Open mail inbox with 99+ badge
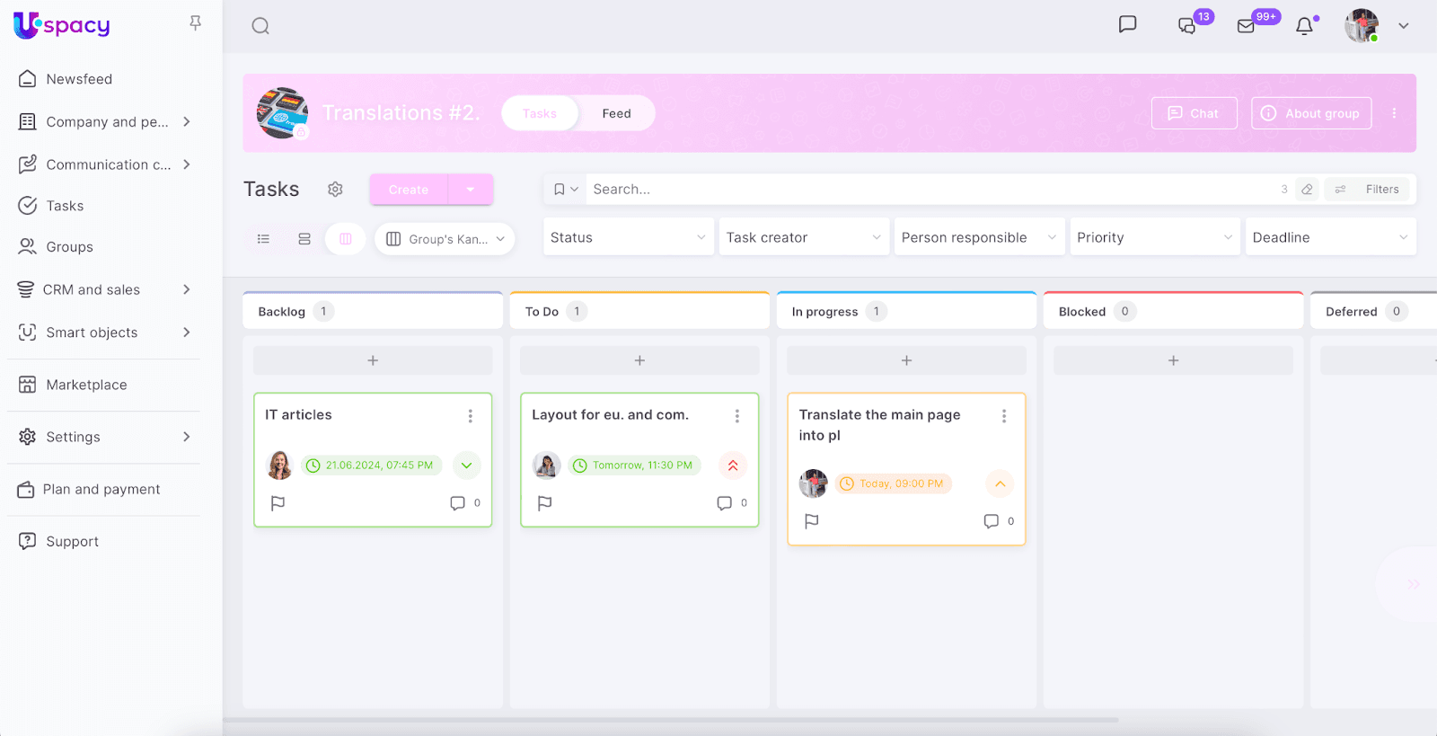The width and height of the screenshot is (1437, 736). pyautogui.click(x=1246, y=26)
